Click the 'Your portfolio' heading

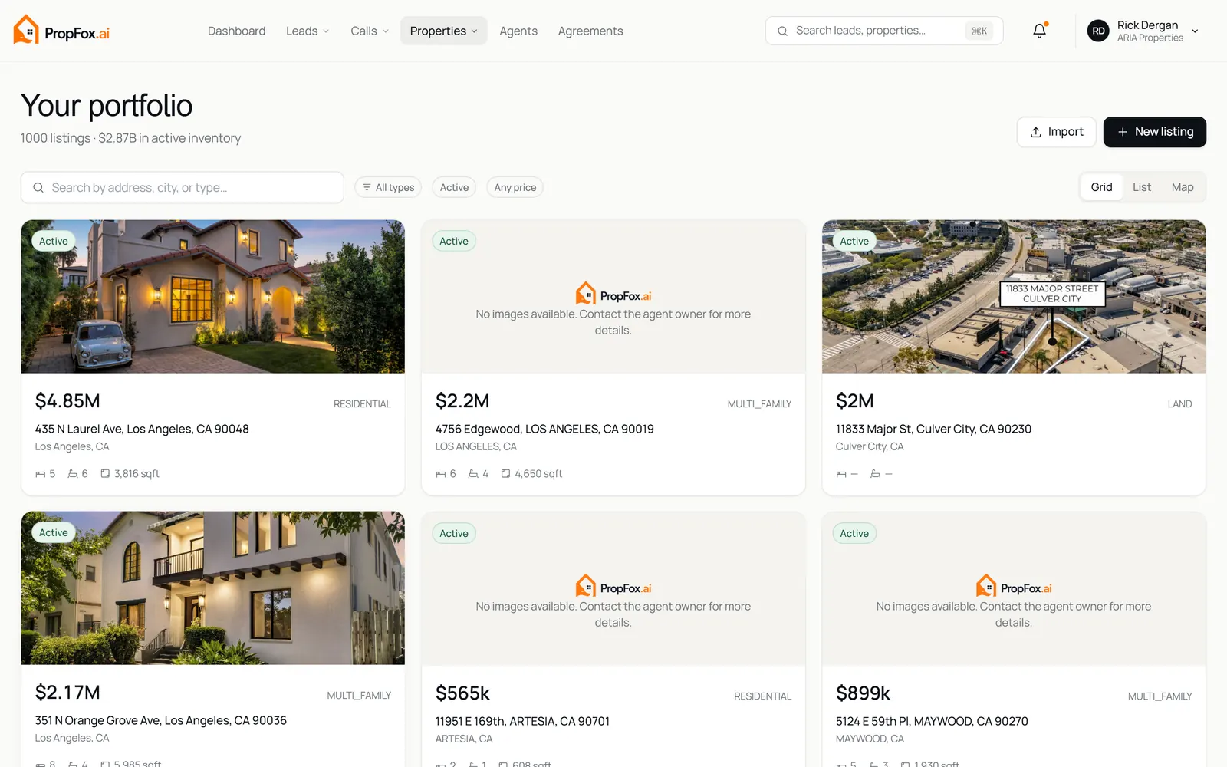coord(107,105)
